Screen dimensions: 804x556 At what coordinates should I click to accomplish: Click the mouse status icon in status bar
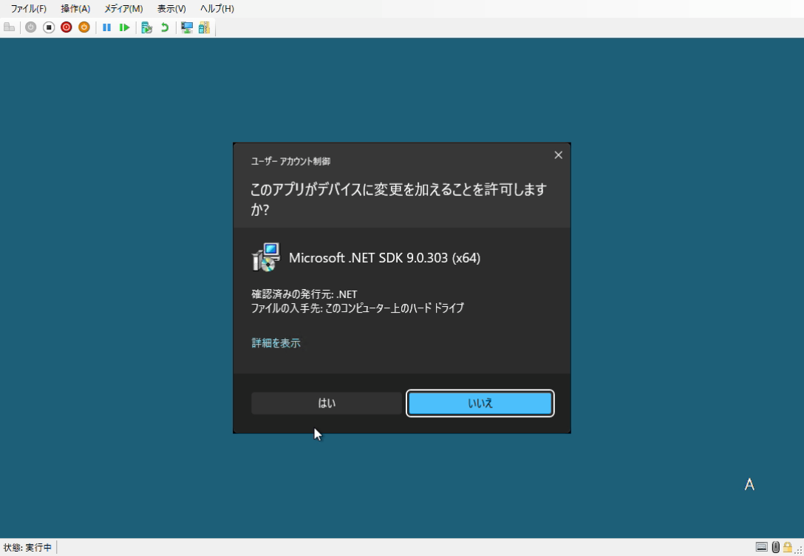(x=775, y=547)
